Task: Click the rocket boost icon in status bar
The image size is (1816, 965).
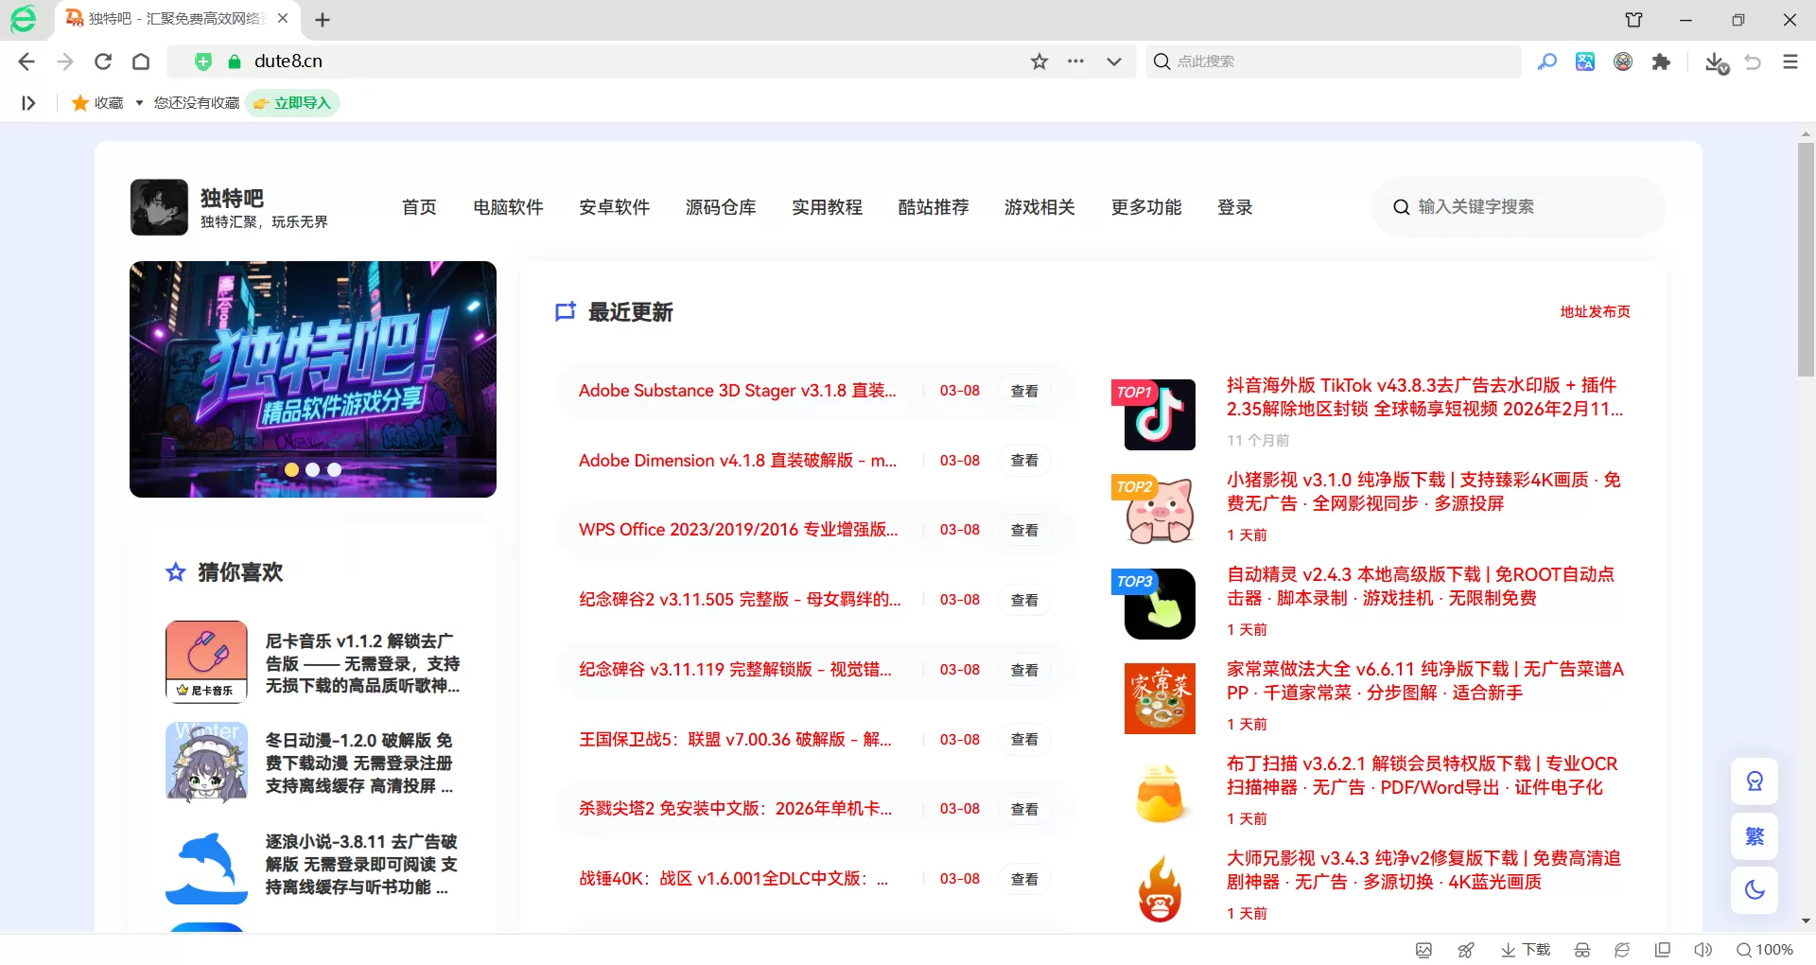Action: 1466,950
